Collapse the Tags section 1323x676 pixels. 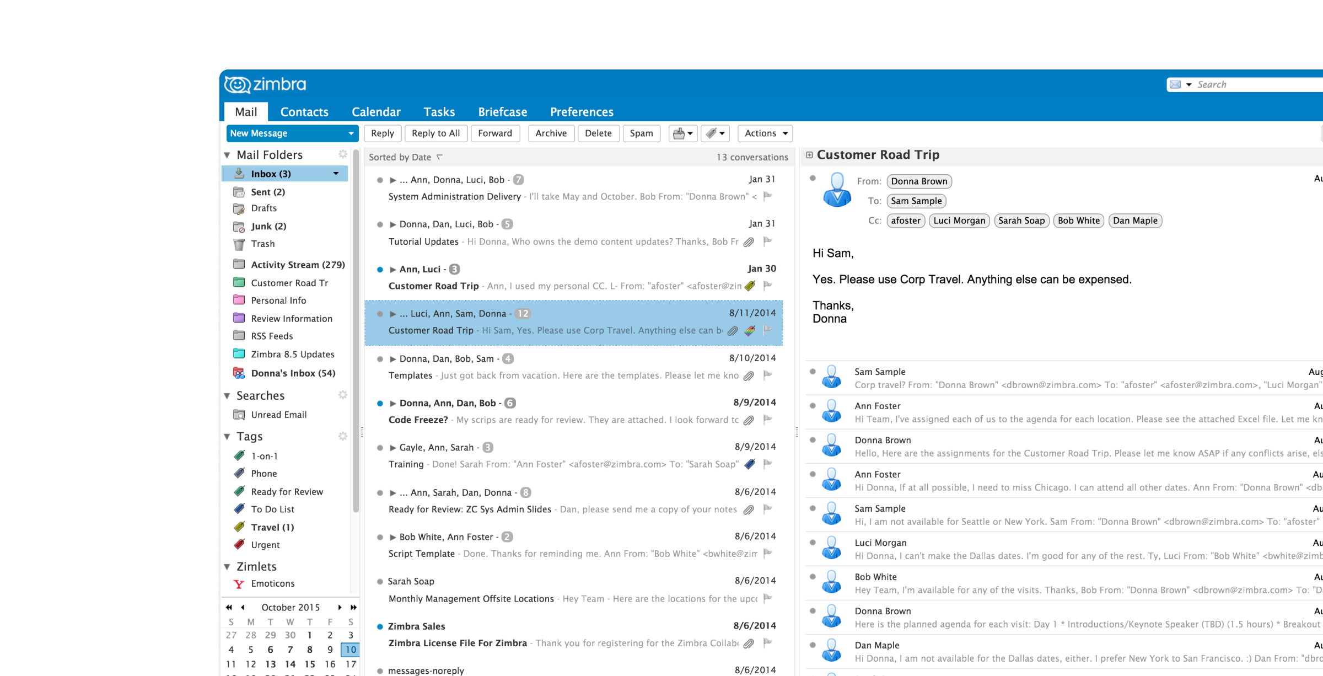(227, 437)
